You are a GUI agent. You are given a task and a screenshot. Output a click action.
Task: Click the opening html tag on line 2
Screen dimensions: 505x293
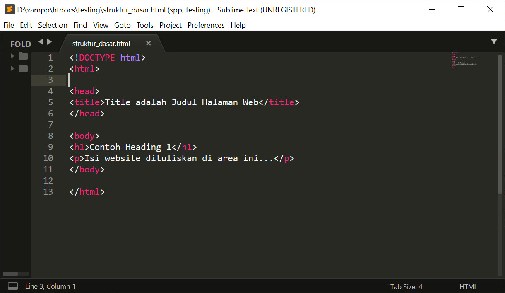pyautogui.click(x=84, y=69)
